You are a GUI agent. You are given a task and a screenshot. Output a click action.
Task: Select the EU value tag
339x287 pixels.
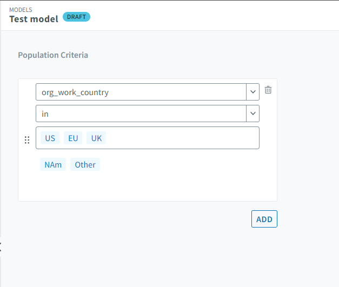point(73,138)
